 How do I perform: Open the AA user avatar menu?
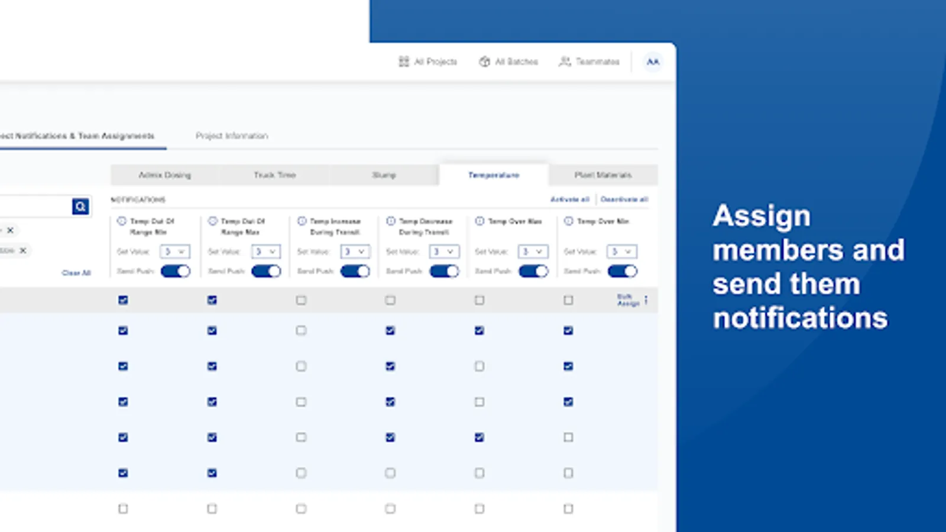(653, 61)
